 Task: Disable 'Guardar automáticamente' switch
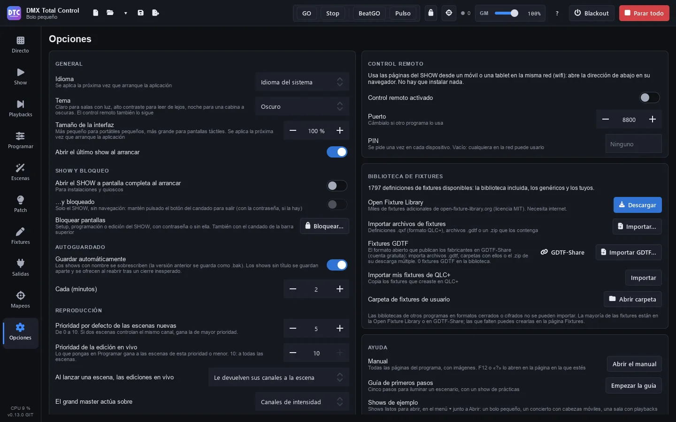(337, 265)
